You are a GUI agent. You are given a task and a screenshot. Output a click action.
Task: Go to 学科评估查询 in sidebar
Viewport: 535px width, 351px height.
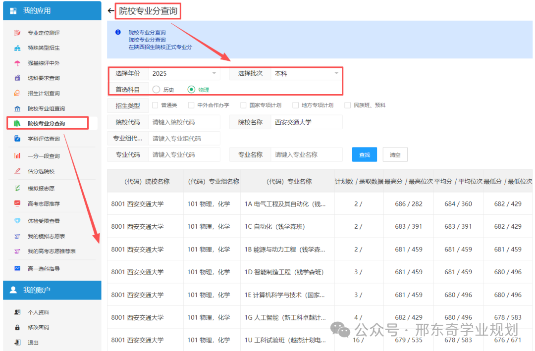tap(44, 139)
